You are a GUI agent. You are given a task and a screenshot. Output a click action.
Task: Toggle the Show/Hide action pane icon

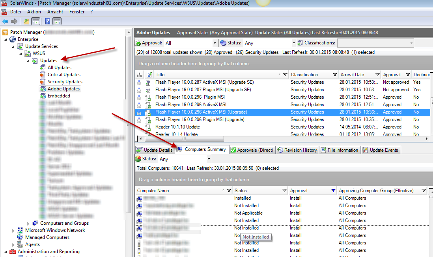coord(57,21)
